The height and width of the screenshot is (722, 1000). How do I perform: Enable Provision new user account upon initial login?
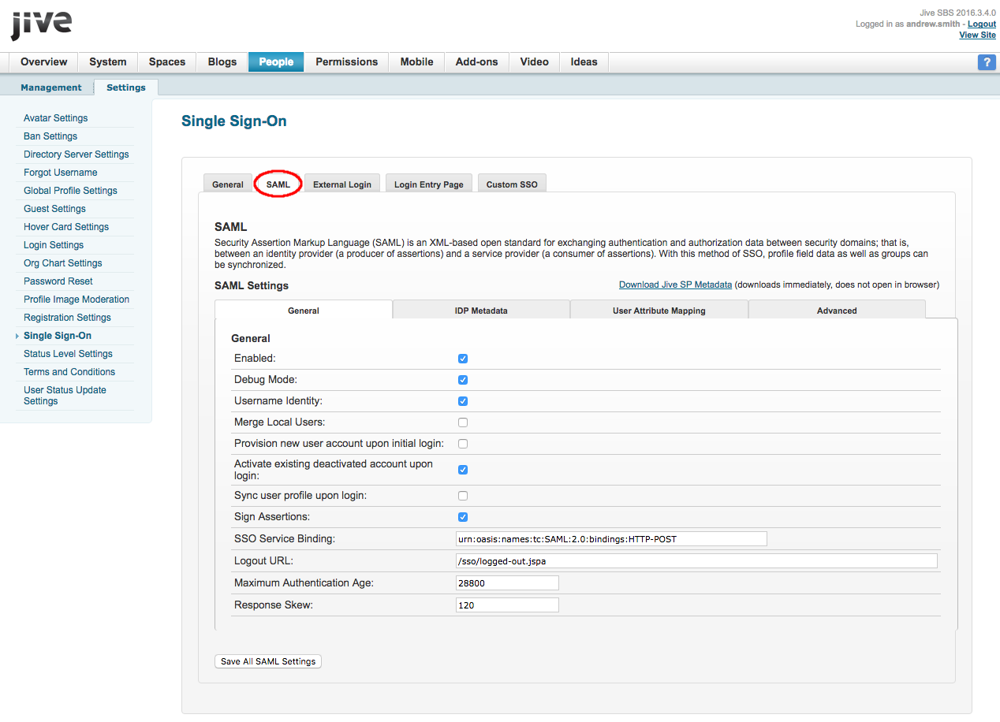pos(463,444)
